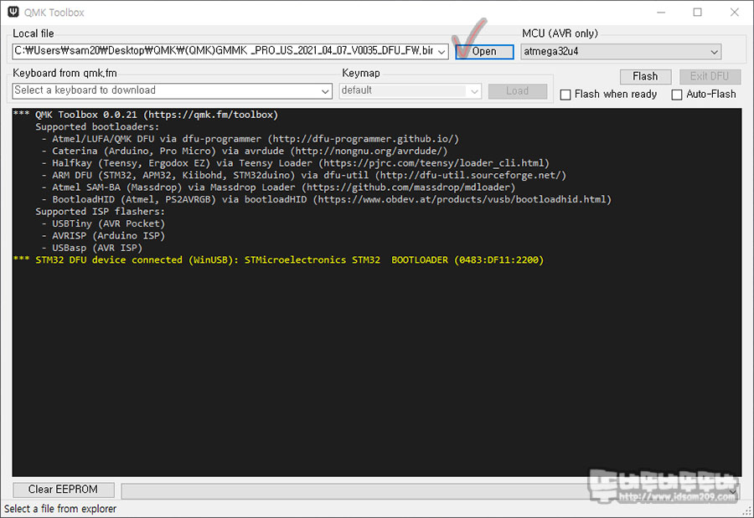Click the AVRISP Arduino ISP line
Image resolution: width=754 pixels, height=518 pixels.
click(103, 235)
